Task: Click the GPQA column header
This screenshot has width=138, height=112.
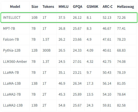Action: coord(78,7)
